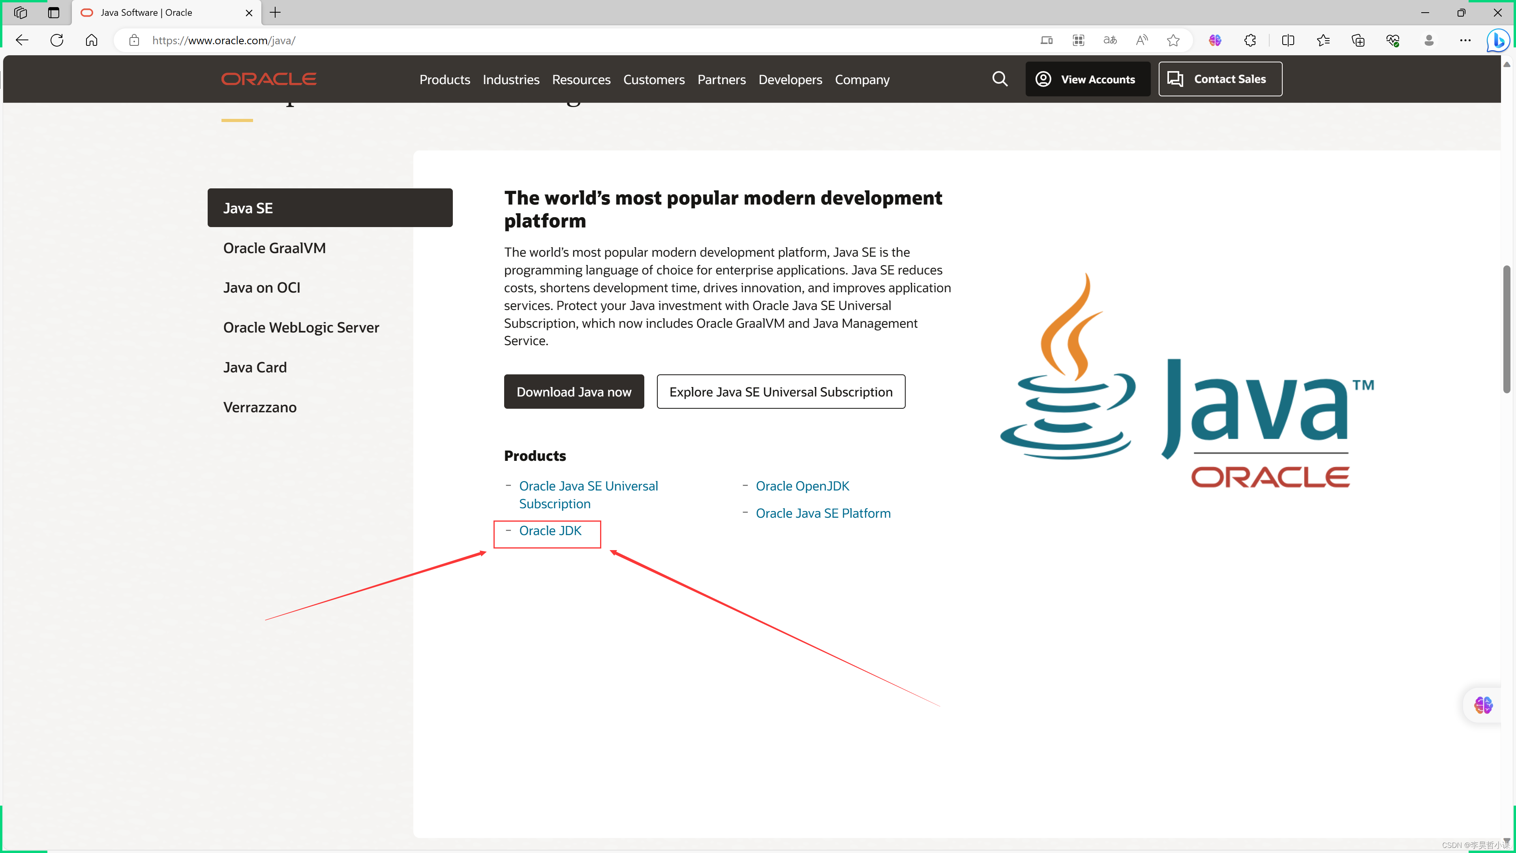Image resolution: width=1516 pixels, height=853 pixels.
Task: Click the vertical page scrollbar thumb
Action: [1506, 329]
